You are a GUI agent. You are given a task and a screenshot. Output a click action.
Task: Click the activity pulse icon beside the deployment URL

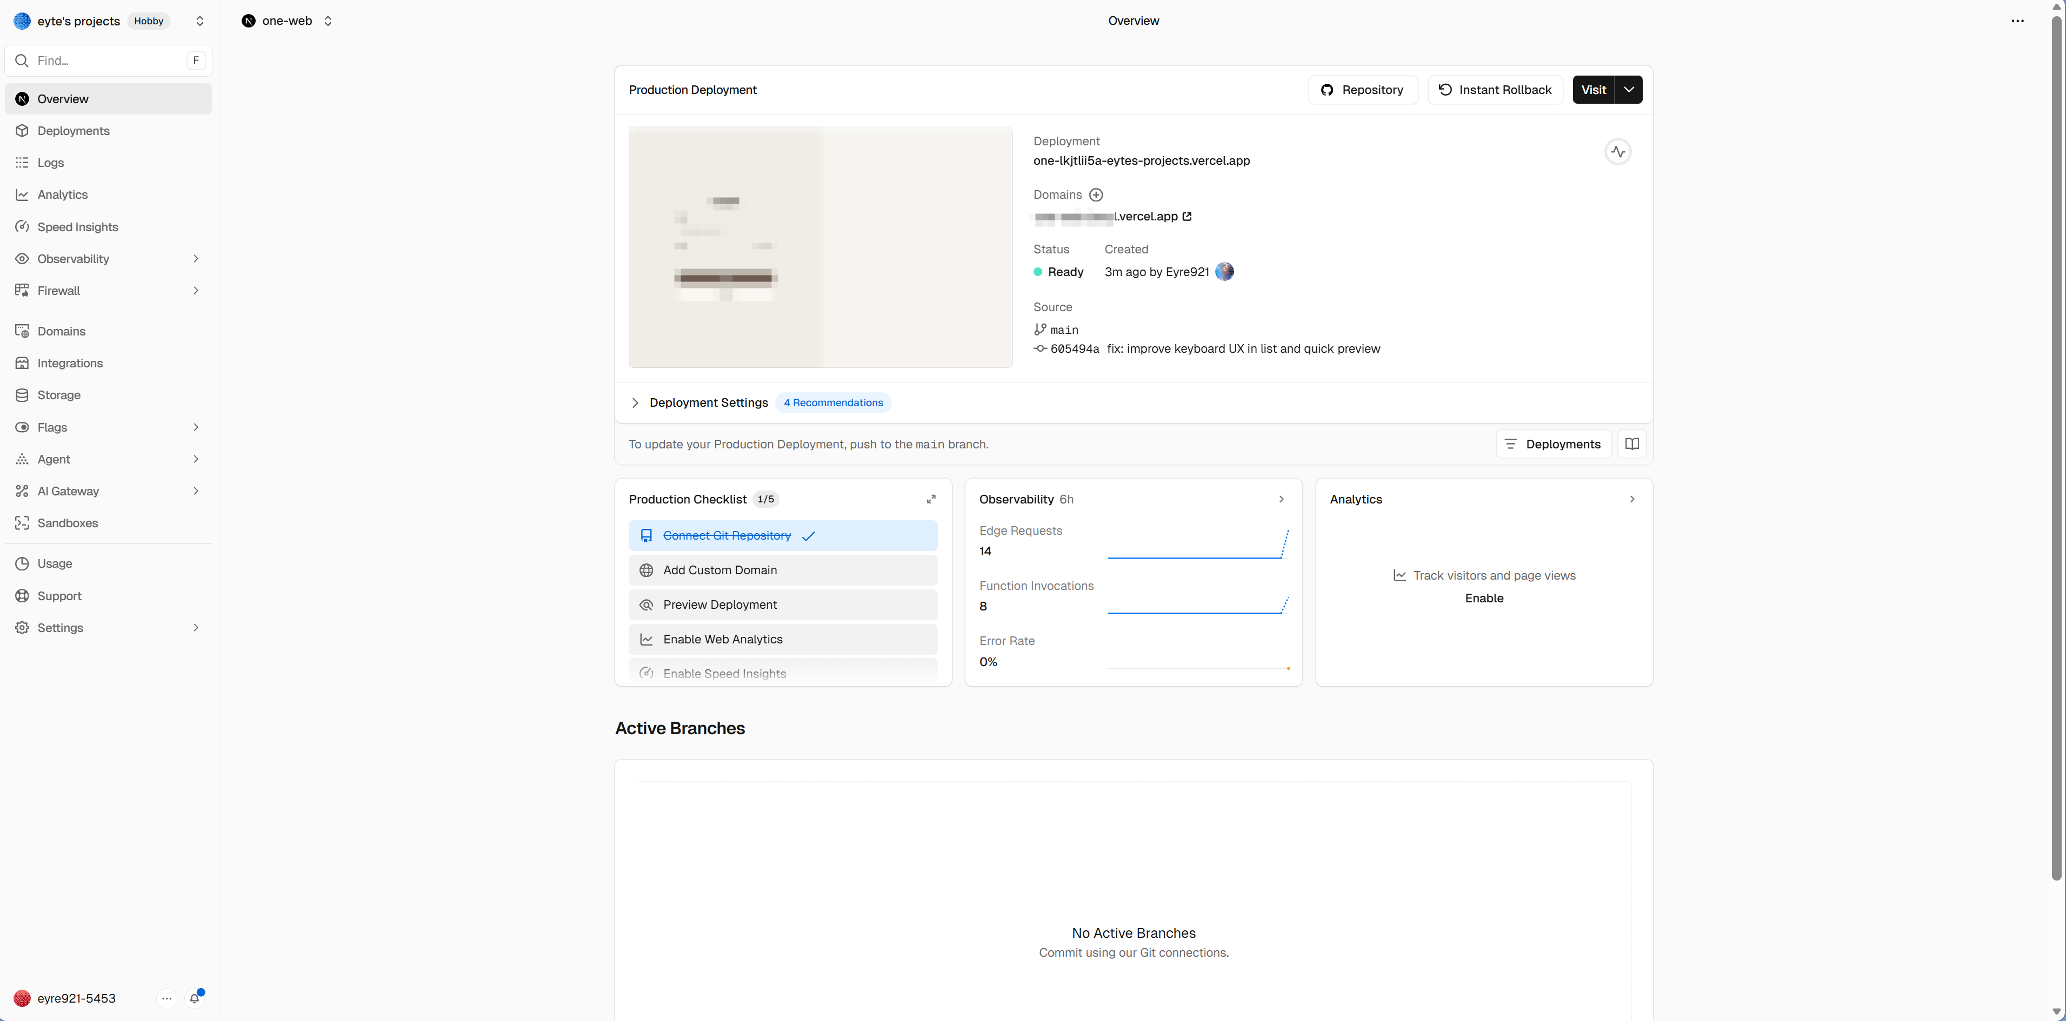click(x=1618, y=151)
